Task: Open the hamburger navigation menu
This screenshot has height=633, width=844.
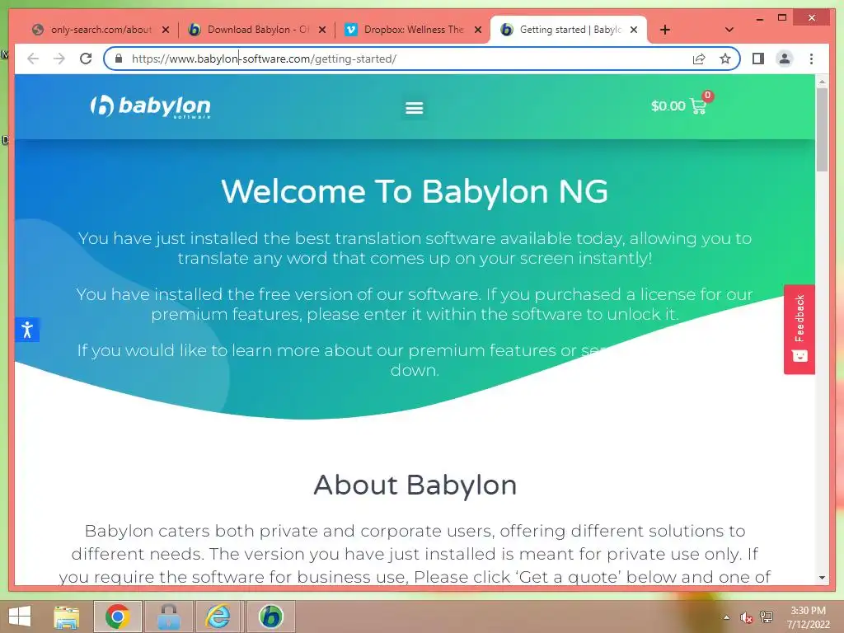Action: pyautogui.click(x=414, y=108)
